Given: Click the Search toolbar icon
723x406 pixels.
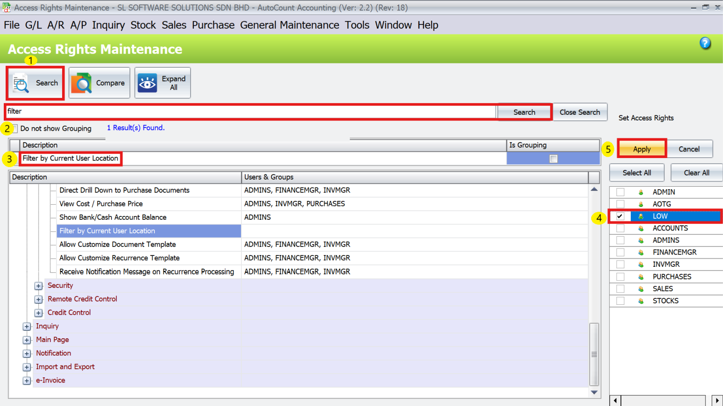Looking at the screenshot, I should pyautogui.click(x=35, y=83).
